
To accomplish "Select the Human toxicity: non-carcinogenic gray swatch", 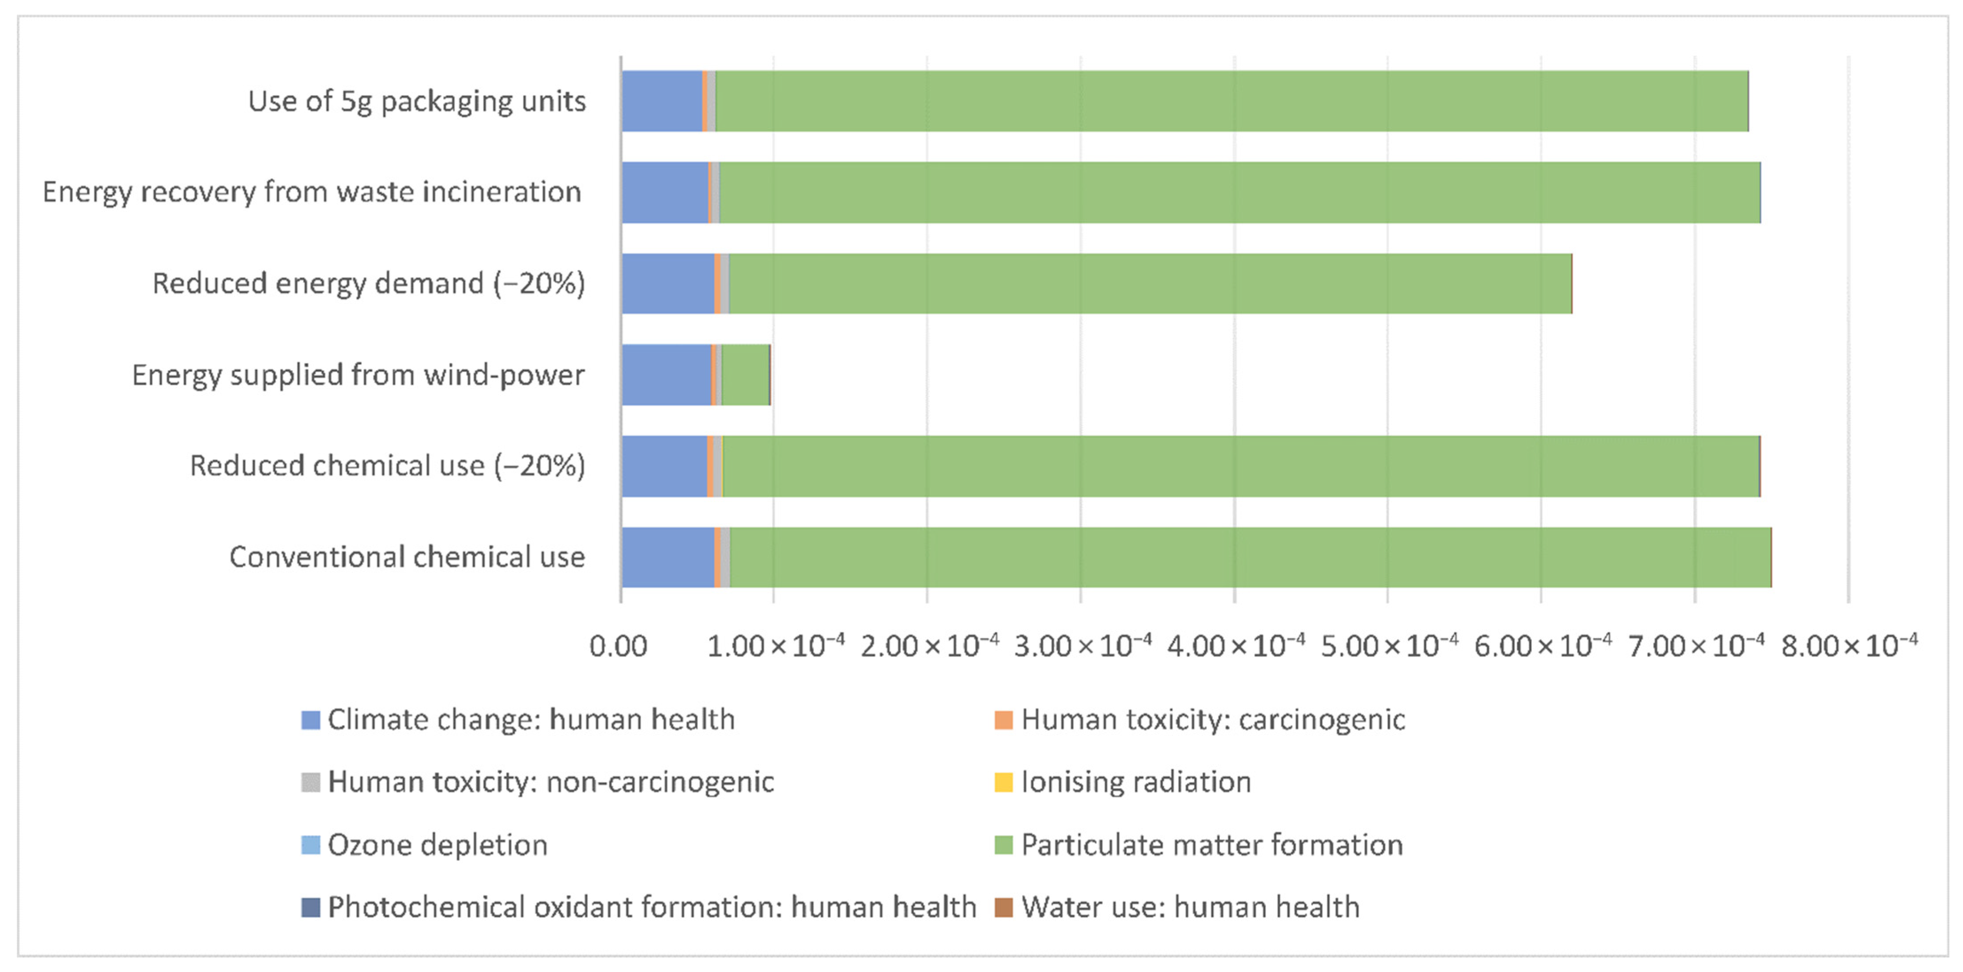I will pos(310,782).
